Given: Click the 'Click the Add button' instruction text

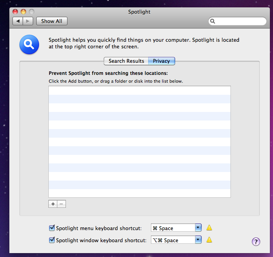Looking at the screenshot, I should [x=116, y=82].
